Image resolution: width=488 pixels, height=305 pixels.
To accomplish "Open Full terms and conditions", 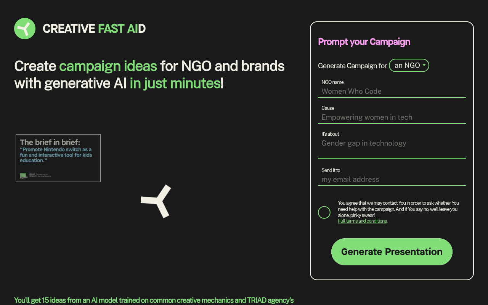I will point(362,221).
